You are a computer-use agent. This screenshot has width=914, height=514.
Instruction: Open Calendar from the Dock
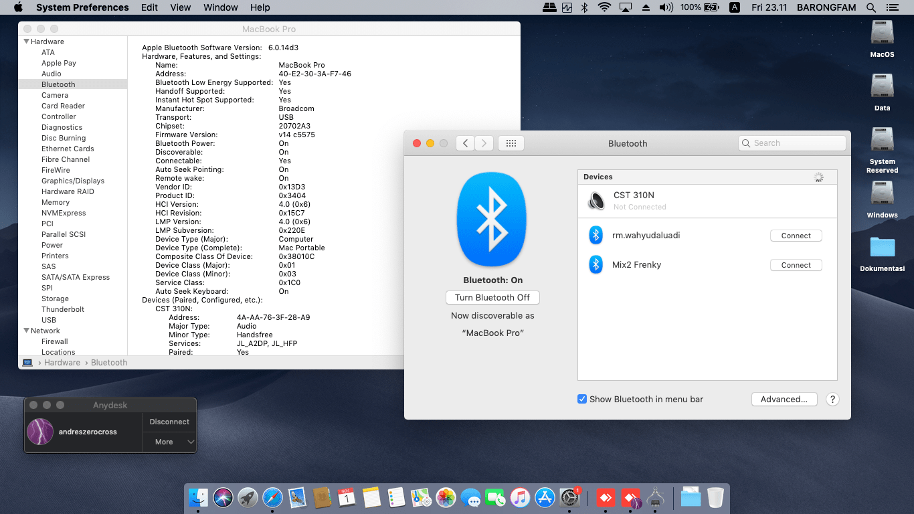[347, 497]
